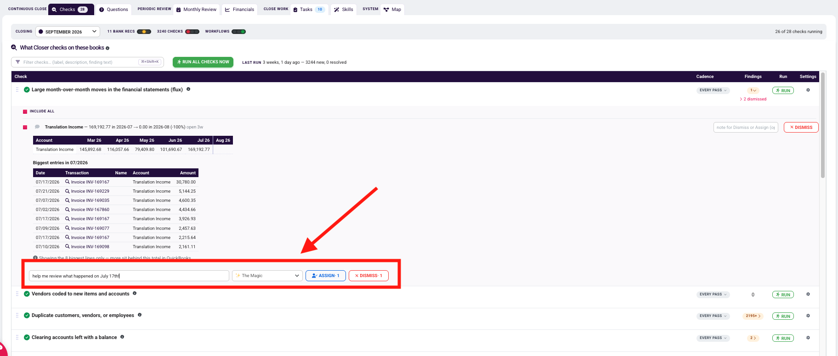
Task: Click info icon next to What Closer checks
Action: click(108, 48)
